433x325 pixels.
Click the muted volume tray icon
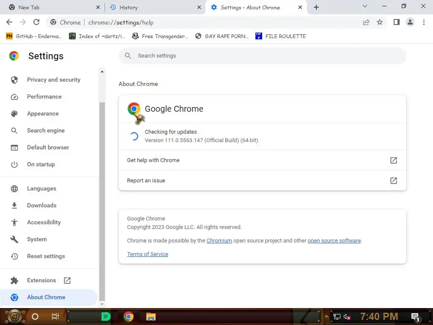[x=347, y=317]
